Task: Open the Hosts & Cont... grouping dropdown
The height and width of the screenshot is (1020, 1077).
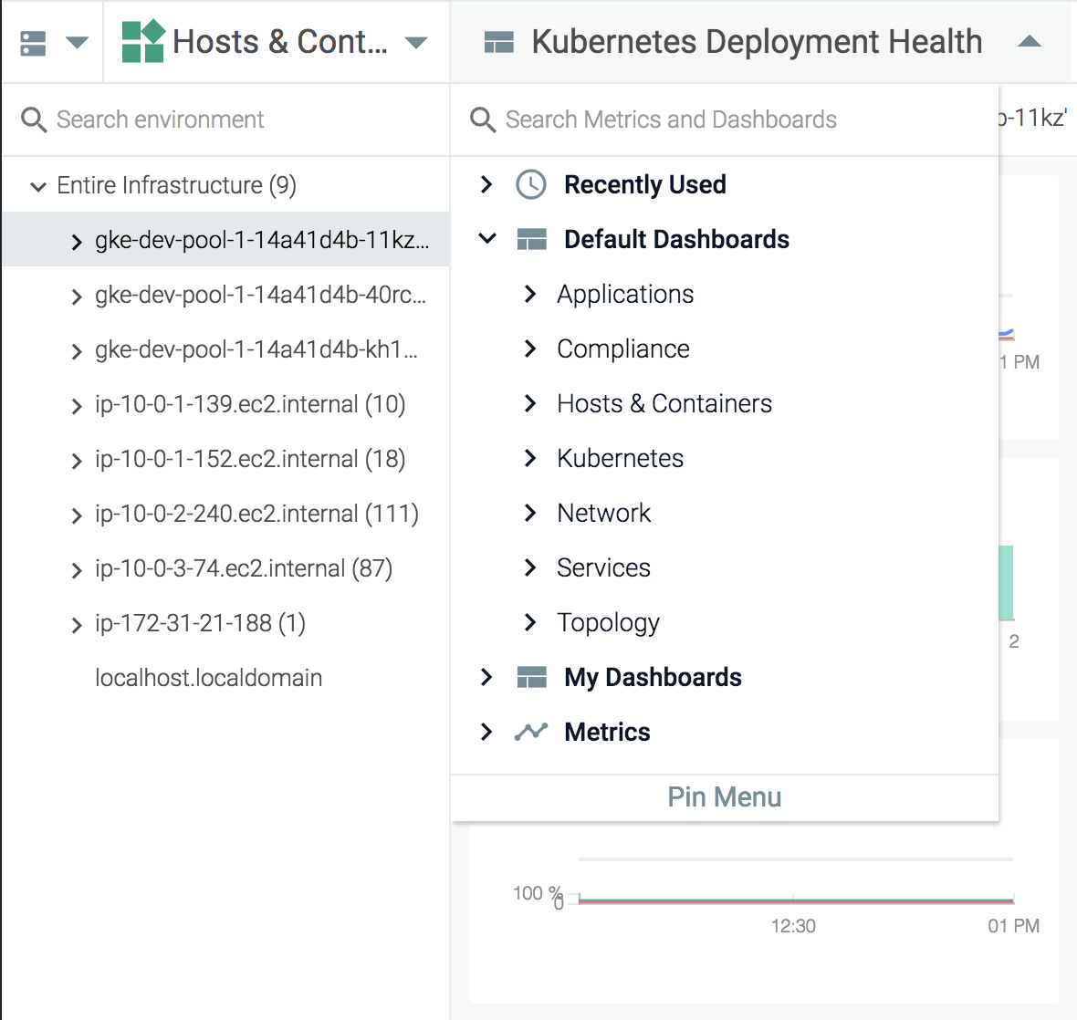Action: tap(416, 43)
